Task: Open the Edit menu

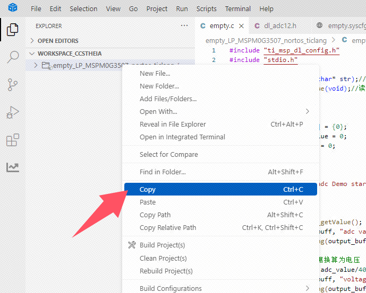Action: pyautogui.click(x=55, y=8)
